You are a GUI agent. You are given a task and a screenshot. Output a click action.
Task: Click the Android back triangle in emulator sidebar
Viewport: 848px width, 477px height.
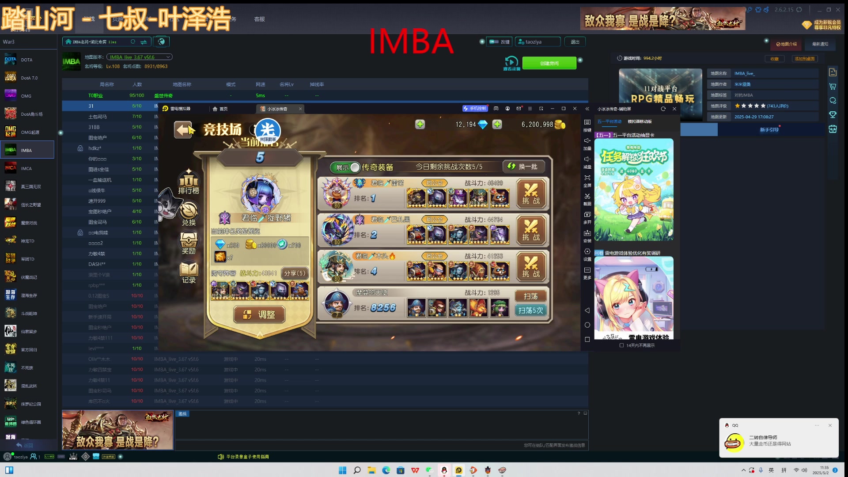(587, 310)
